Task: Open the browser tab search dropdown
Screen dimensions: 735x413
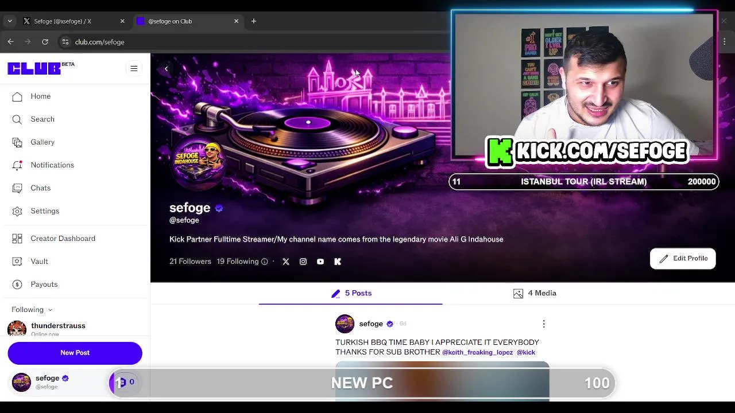Action: (9, 21)
